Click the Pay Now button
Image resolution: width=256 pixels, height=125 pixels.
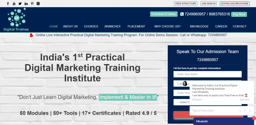[x=239, y=14]
